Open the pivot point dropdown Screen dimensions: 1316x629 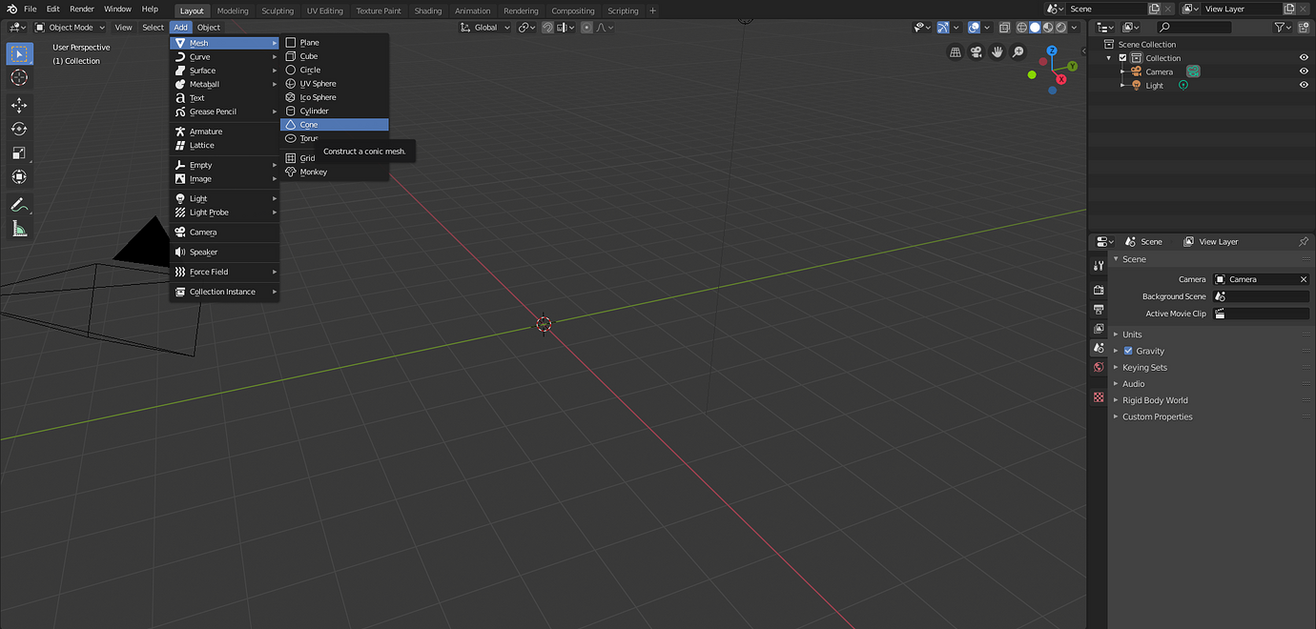pyautogui.click(x=527, y=28)
